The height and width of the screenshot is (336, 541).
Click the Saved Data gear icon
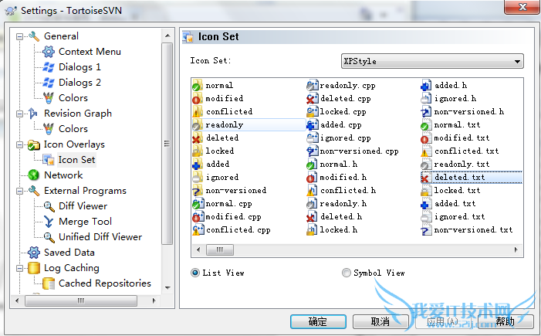[x=33, y=253]
